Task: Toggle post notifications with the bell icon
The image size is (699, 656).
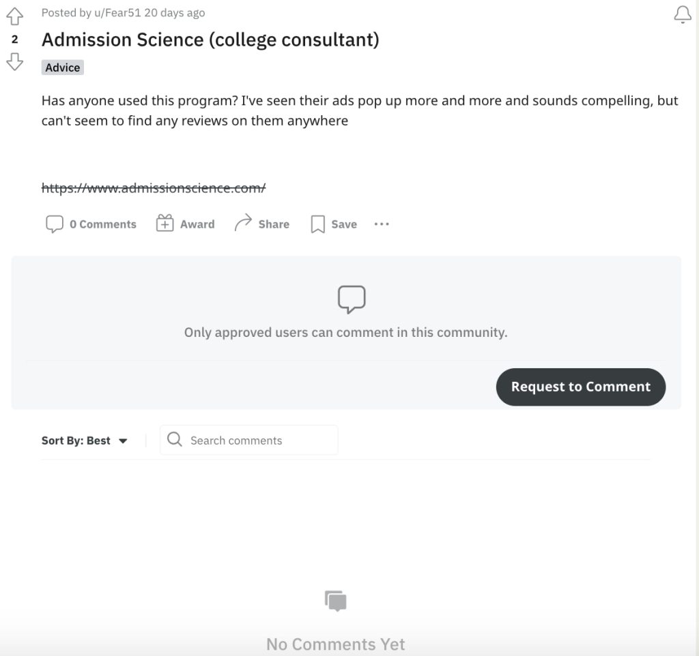Action: pos(683,14)
